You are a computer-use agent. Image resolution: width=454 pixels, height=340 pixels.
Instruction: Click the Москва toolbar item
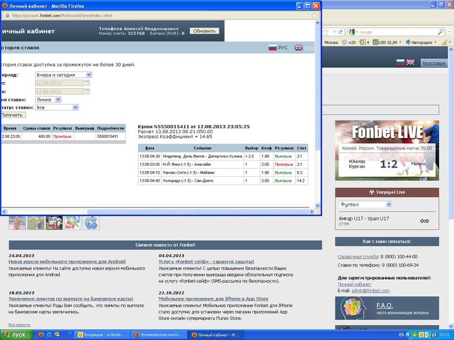point(331,42)
